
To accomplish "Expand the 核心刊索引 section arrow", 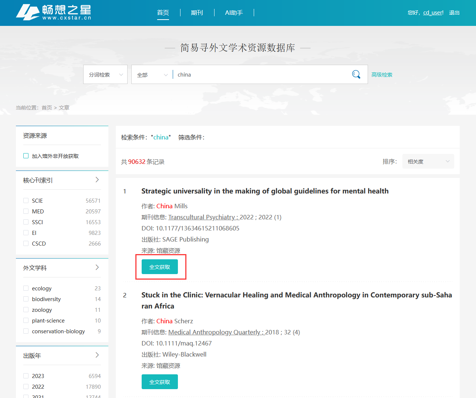I will point(97,180).
